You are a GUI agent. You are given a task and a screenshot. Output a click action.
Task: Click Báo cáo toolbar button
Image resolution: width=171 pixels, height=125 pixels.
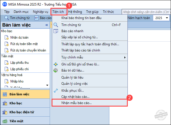[43, 18]
